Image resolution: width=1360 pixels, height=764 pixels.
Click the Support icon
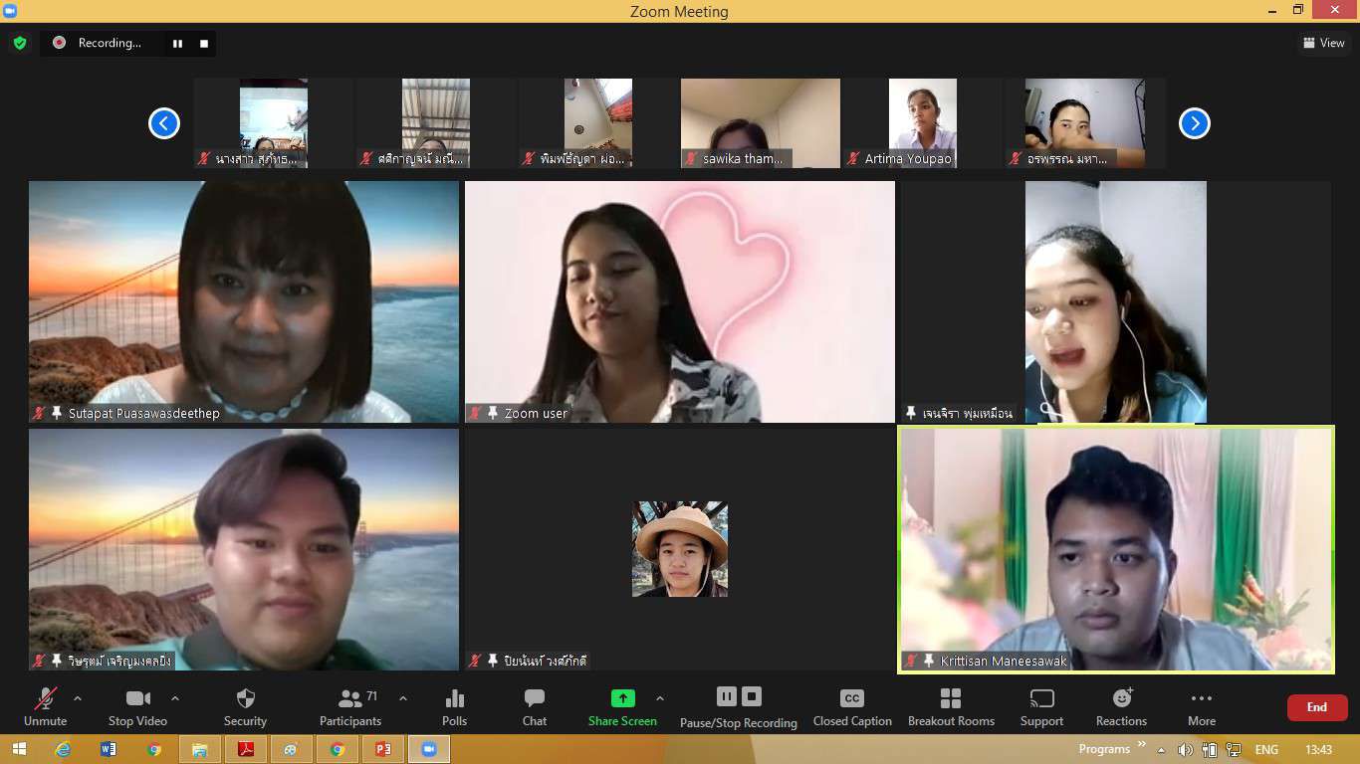pyautogui.click(x=1041, y=706)
